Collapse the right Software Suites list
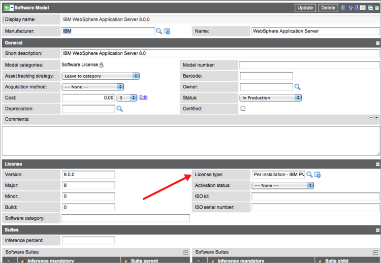 tap(375, 252)
